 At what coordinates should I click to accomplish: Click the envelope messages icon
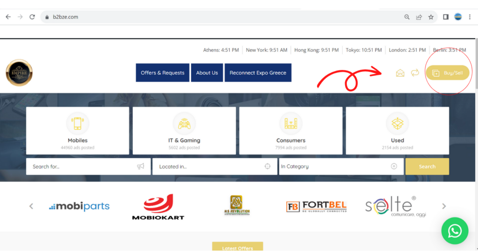pos(400,73)
